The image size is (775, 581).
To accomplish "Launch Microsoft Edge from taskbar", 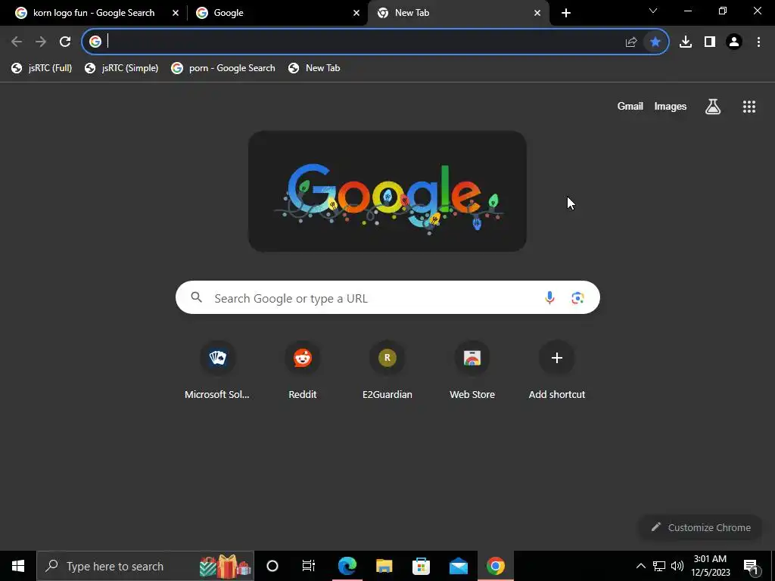I will point(347,566).
